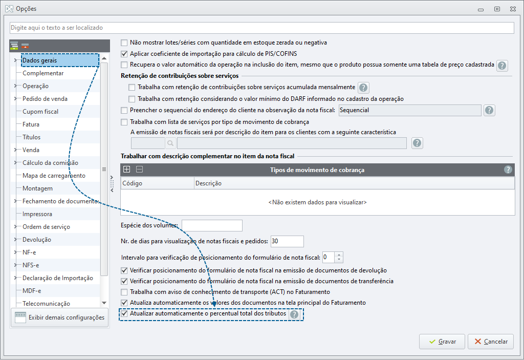This screenshot has height=360, width=524.
Task: Decrease the form positioning interval value
Action: (339, 260)
